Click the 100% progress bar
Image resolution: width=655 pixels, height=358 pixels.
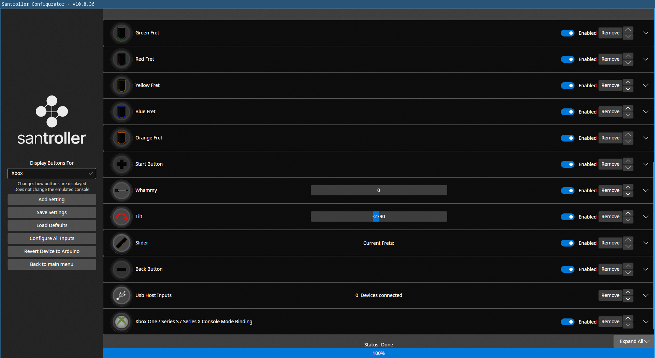tap(379, 353)
